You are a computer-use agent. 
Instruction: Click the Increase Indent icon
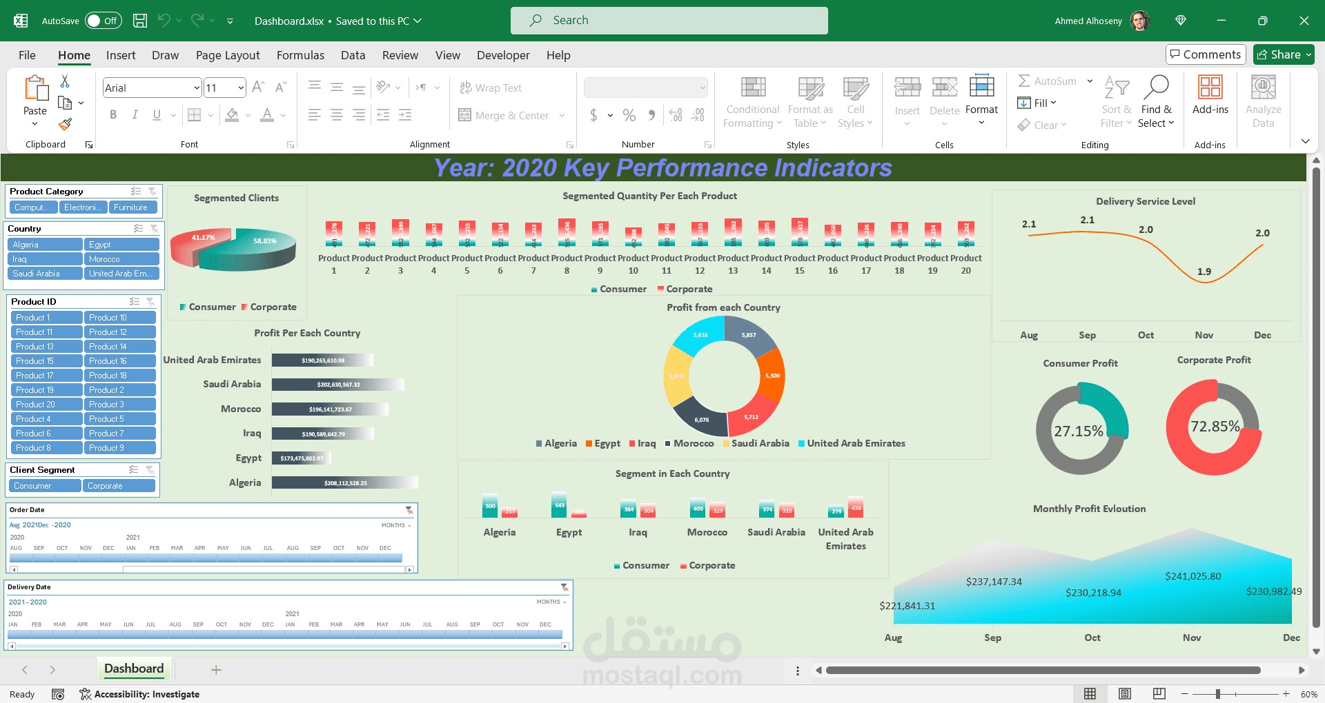[406, 115]
